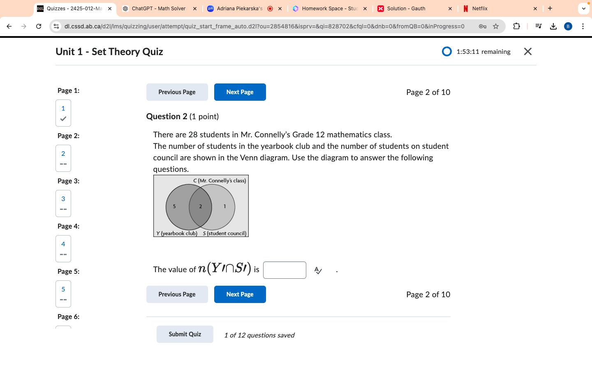Viewport: 592px width, 370px height.
Task: Select the Quizzes - 2425-012 tab
Action: click(x=74, y=9)
